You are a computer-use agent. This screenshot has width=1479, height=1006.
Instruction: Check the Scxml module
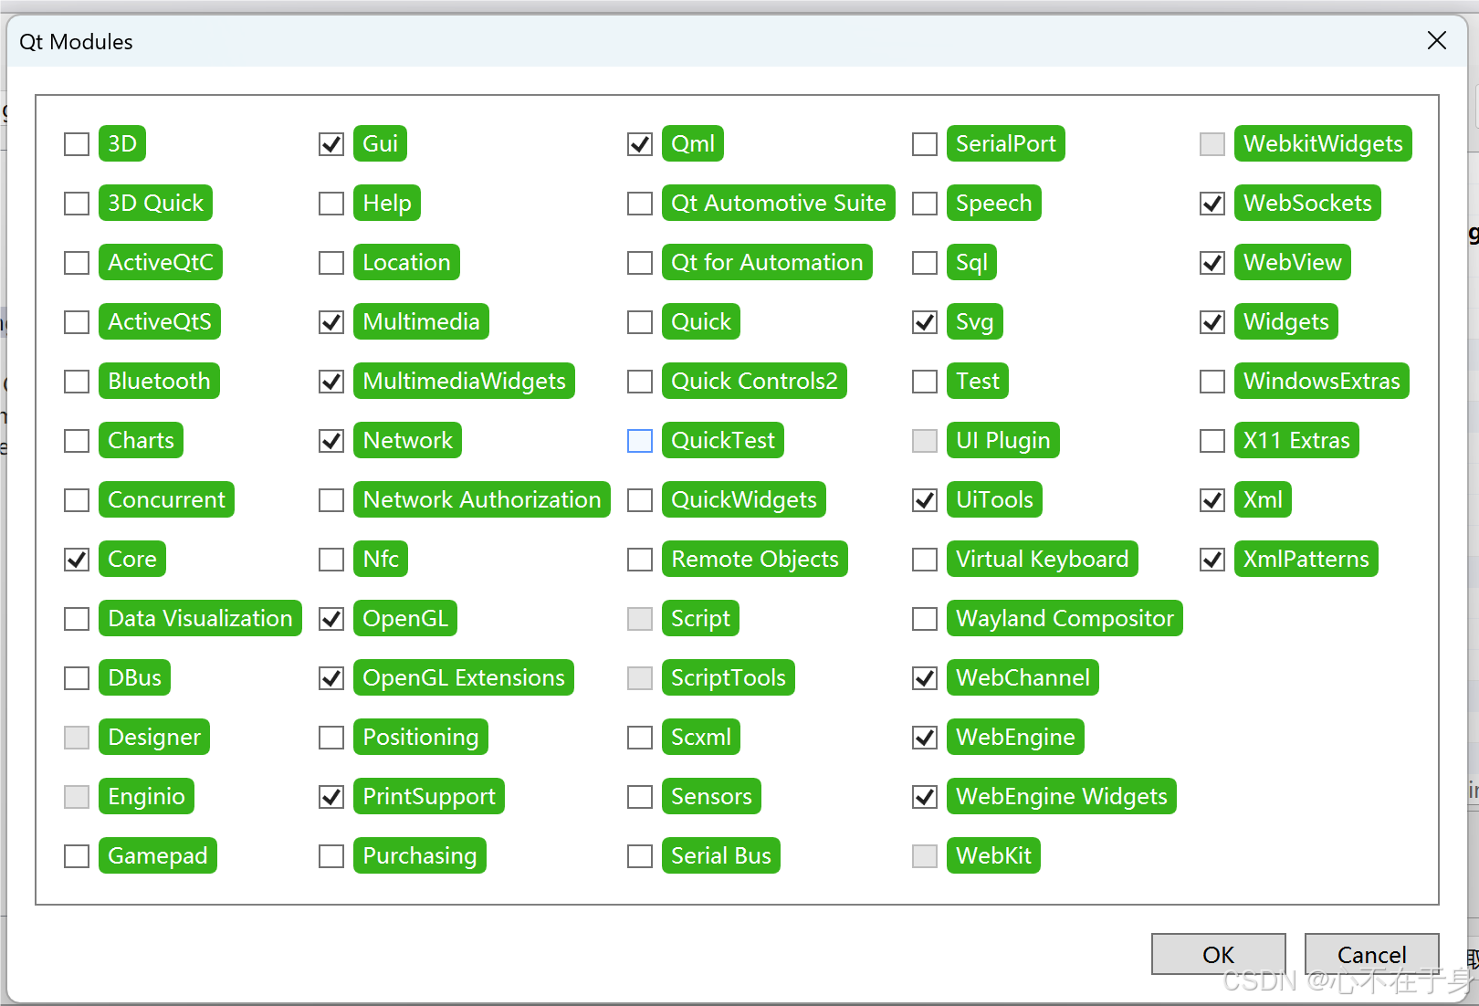pyautogui.click(x=640, y=738)
